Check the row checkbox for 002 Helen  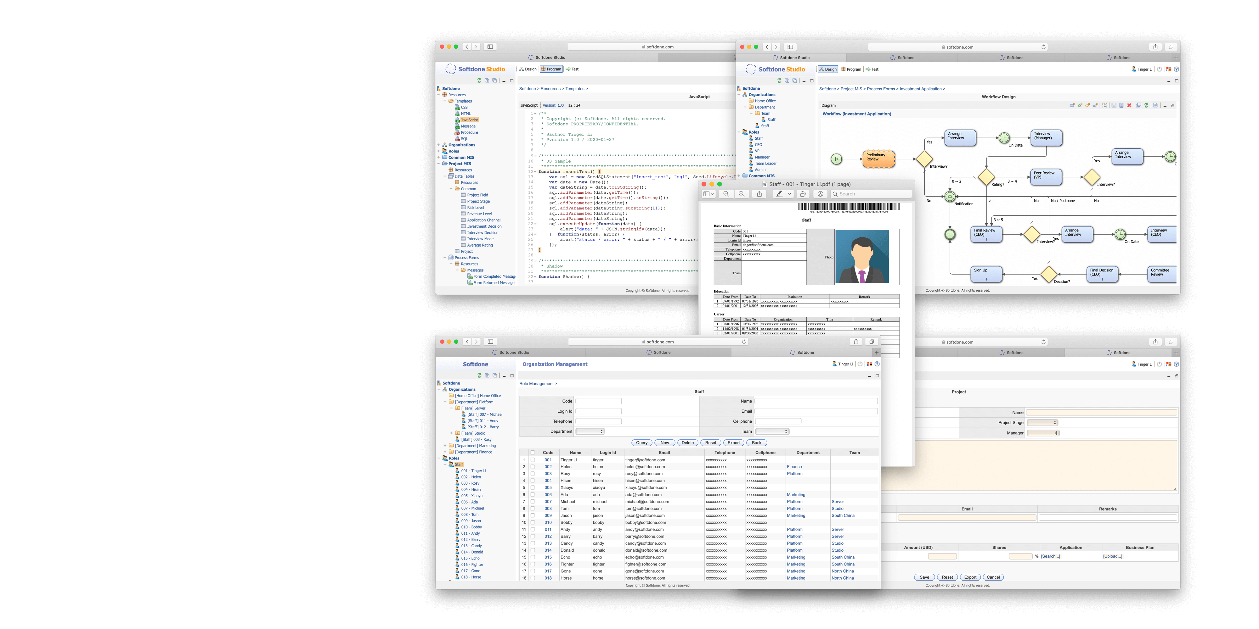point(533,467)
